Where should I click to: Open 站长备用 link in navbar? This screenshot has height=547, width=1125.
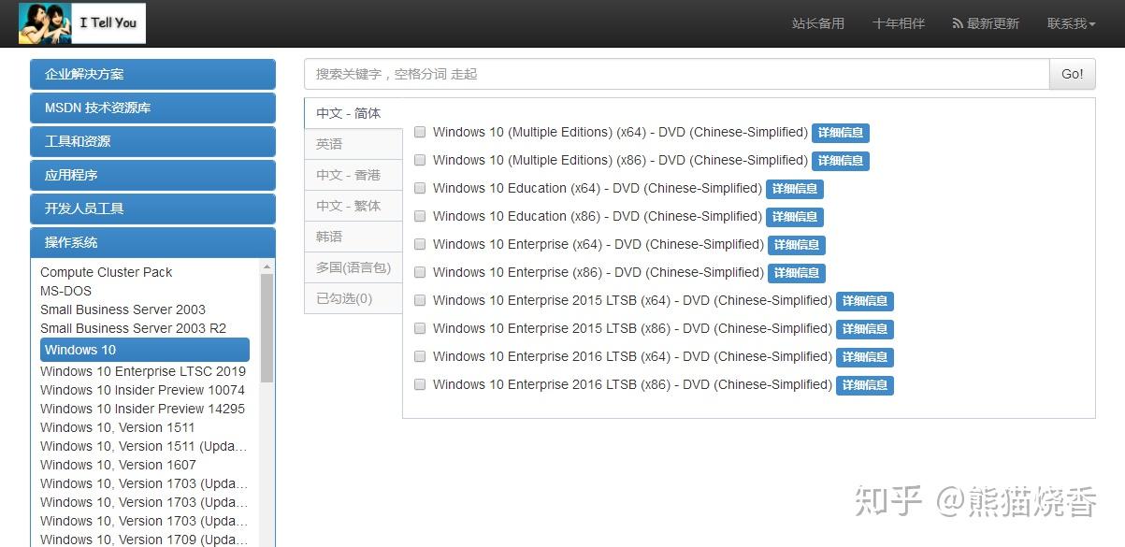(818, 23)
